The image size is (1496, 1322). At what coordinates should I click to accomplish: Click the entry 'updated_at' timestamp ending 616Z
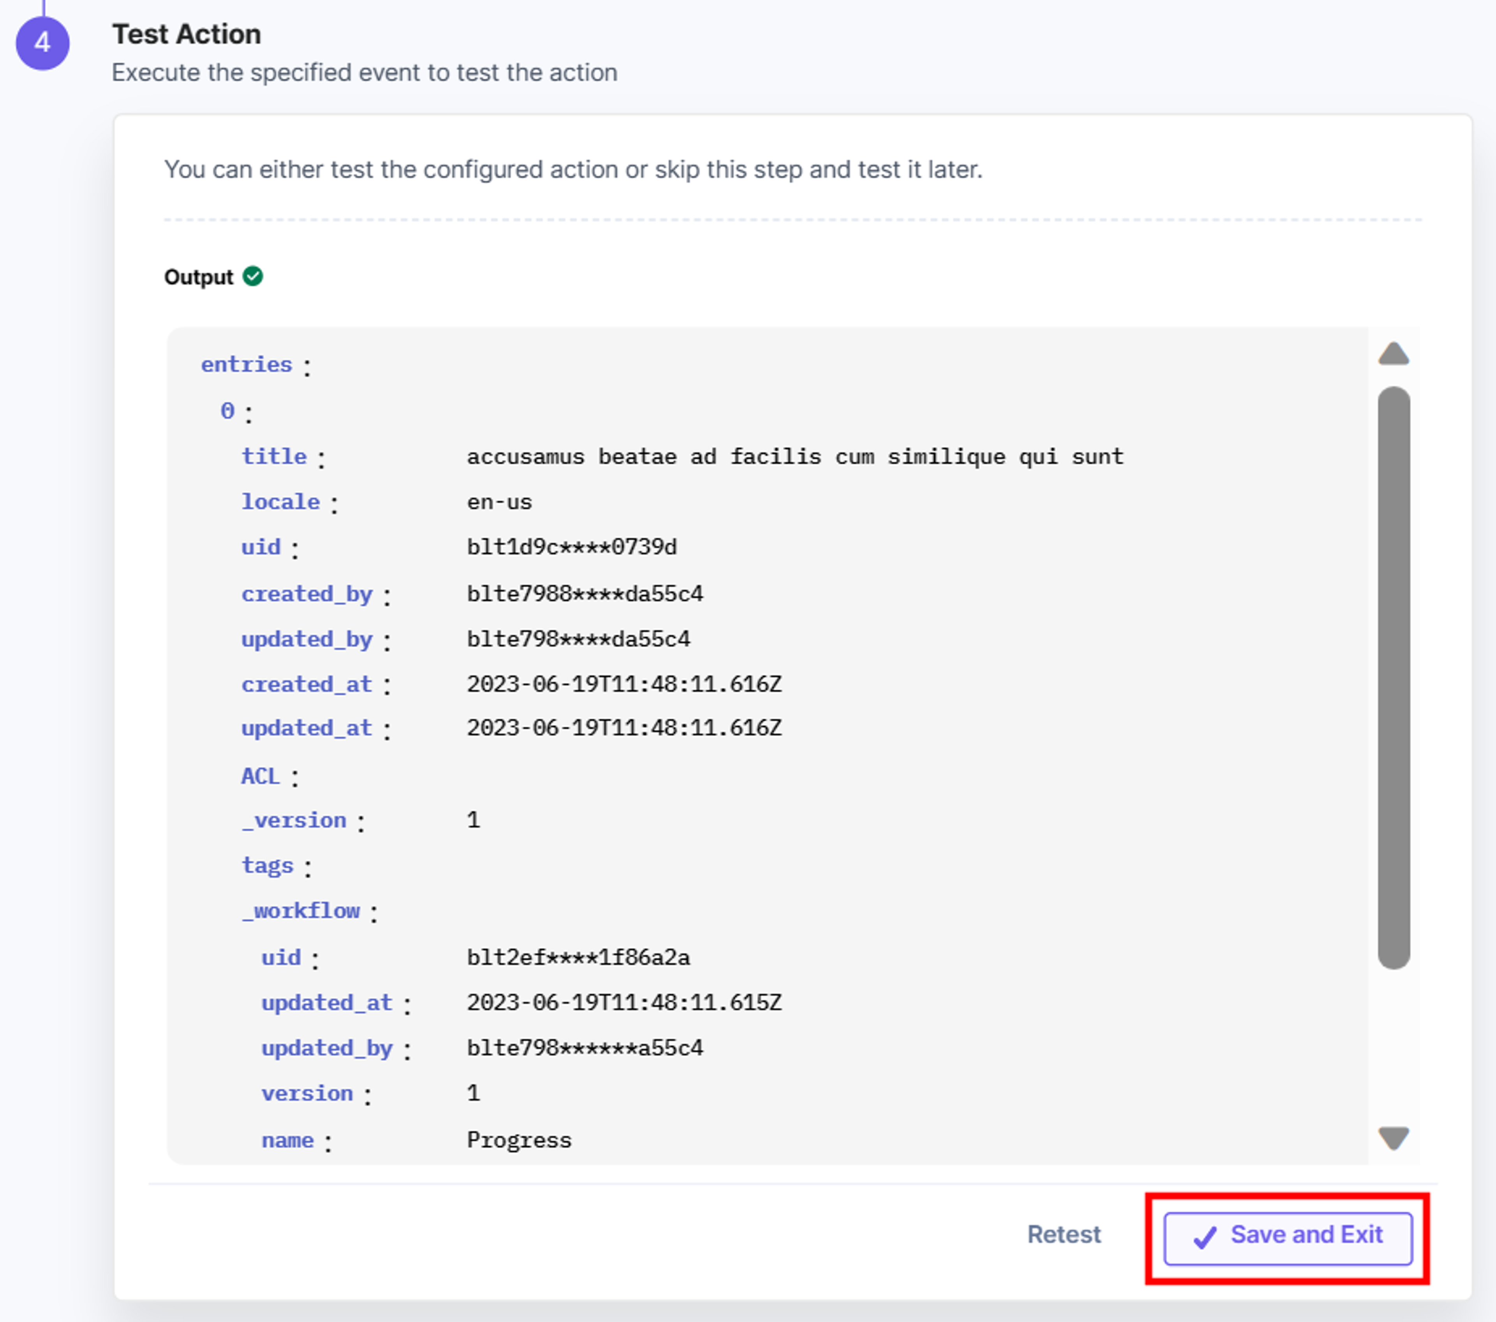(625, 728)
